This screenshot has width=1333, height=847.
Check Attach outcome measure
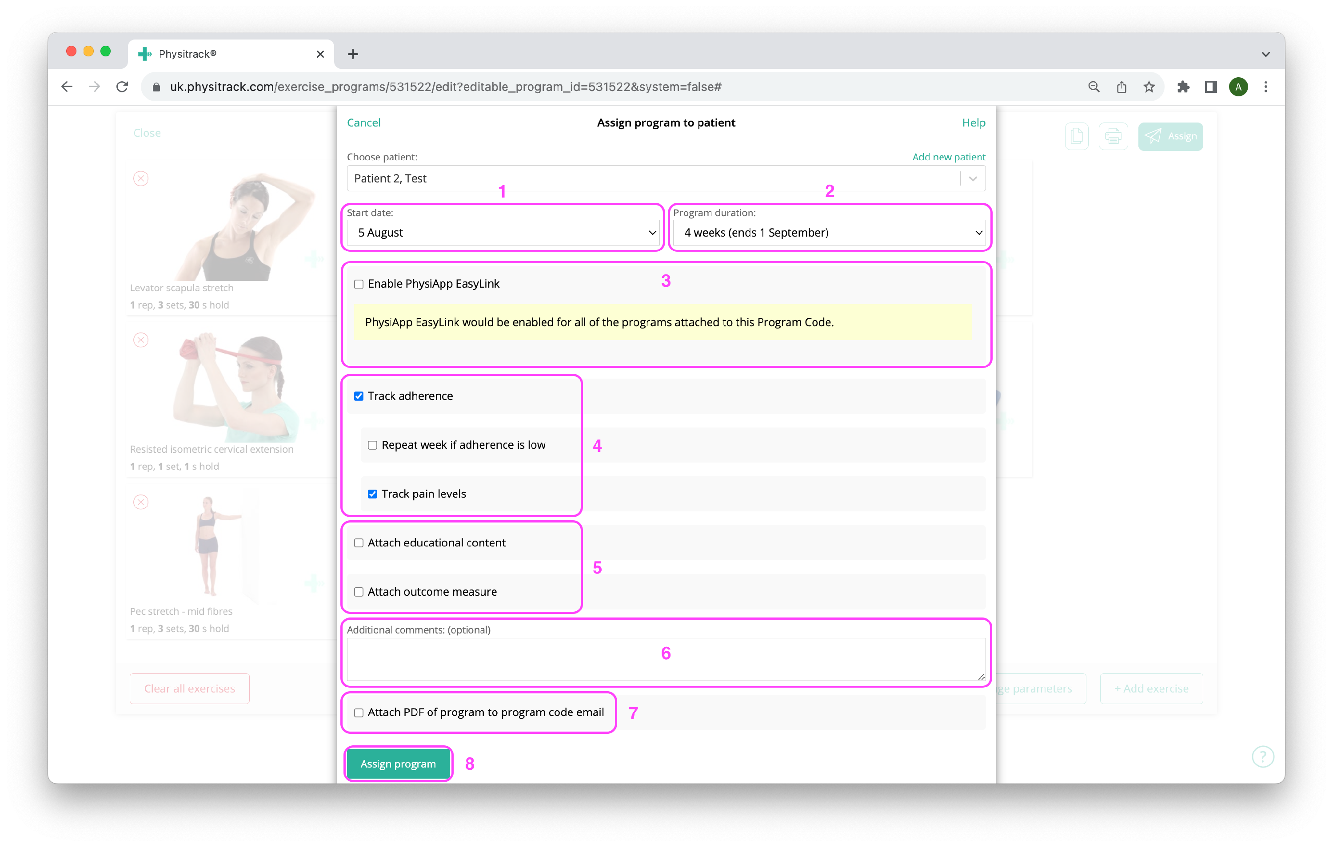pos(359,592)
